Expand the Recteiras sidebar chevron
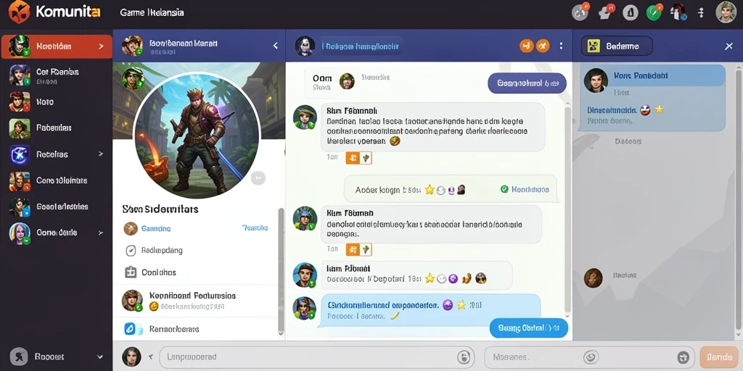Image resolution: width=743 pixels, height=371 pixels. (x=100, y=154)
